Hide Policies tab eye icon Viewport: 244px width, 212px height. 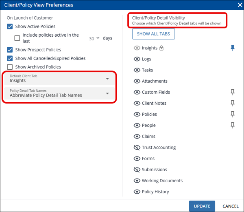tap(137, 114)
